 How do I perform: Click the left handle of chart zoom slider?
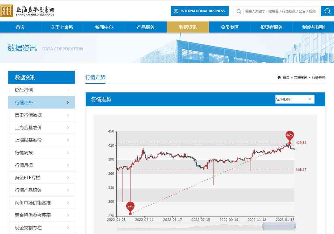coord(263,227)
